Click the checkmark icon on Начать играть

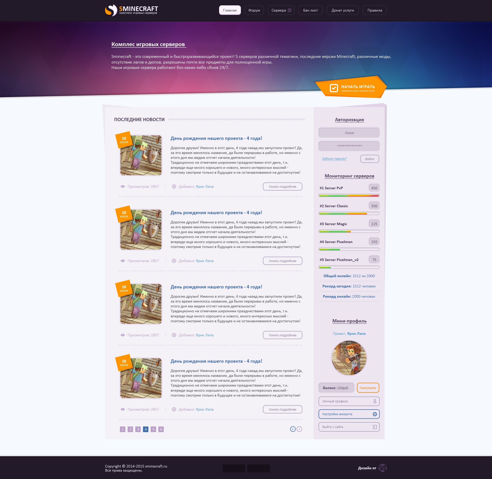click(x=334, y=88)
